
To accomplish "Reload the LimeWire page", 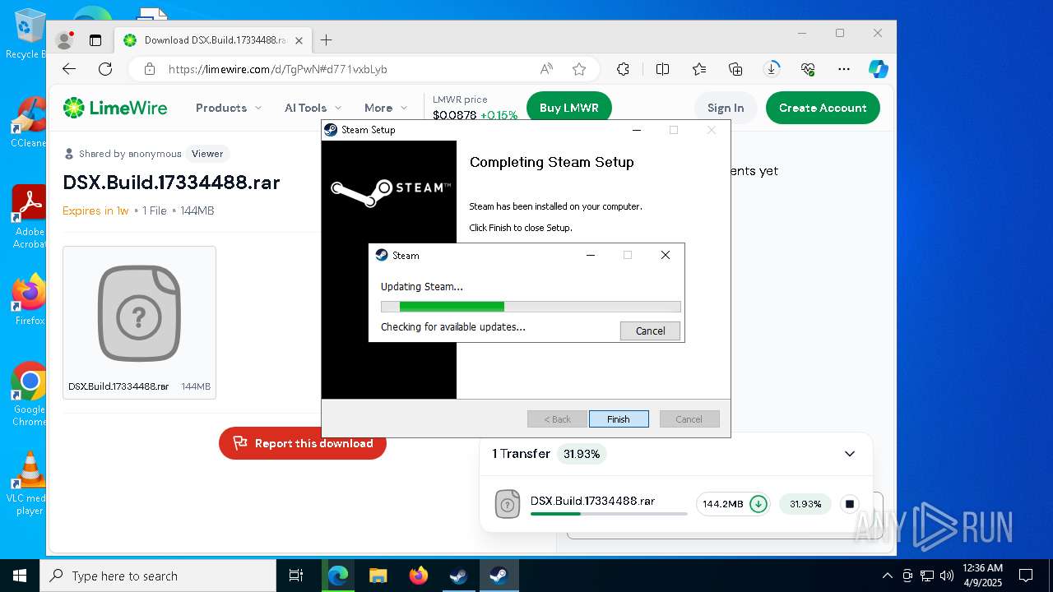I will [x=105, y=69].
